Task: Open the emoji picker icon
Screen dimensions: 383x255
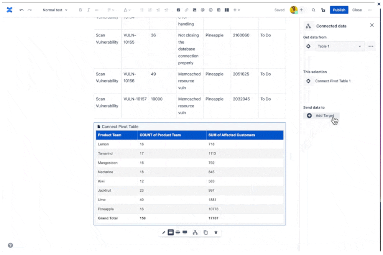Action: coord(210,10)
